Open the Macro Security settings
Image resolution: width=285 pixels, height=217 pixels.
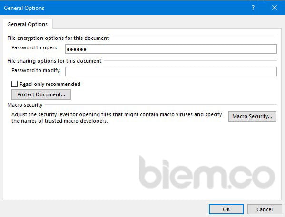[252, 116]
